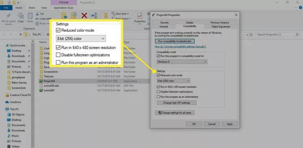Click the Move to folder-arrow icon
Viewport: 303px width, 148px height.
(x=64, y=16)
